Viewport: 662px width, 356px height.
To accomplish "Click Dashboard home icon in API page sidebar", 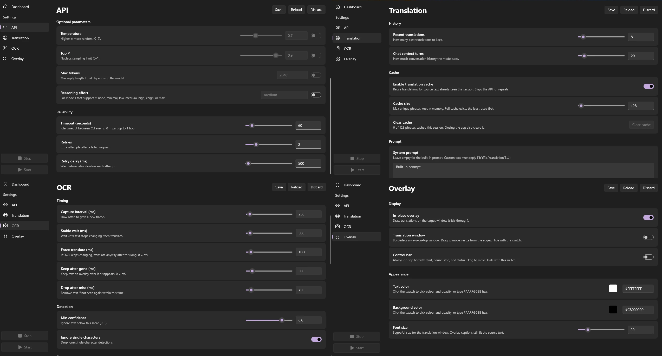I will pos(5,6).
